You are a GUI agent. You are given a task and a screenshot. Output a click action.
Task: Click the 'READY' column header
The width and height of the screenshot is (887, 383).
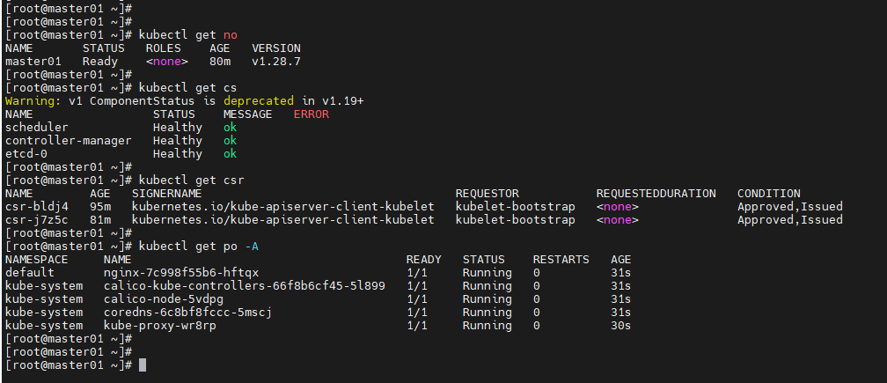coord(424,259)
